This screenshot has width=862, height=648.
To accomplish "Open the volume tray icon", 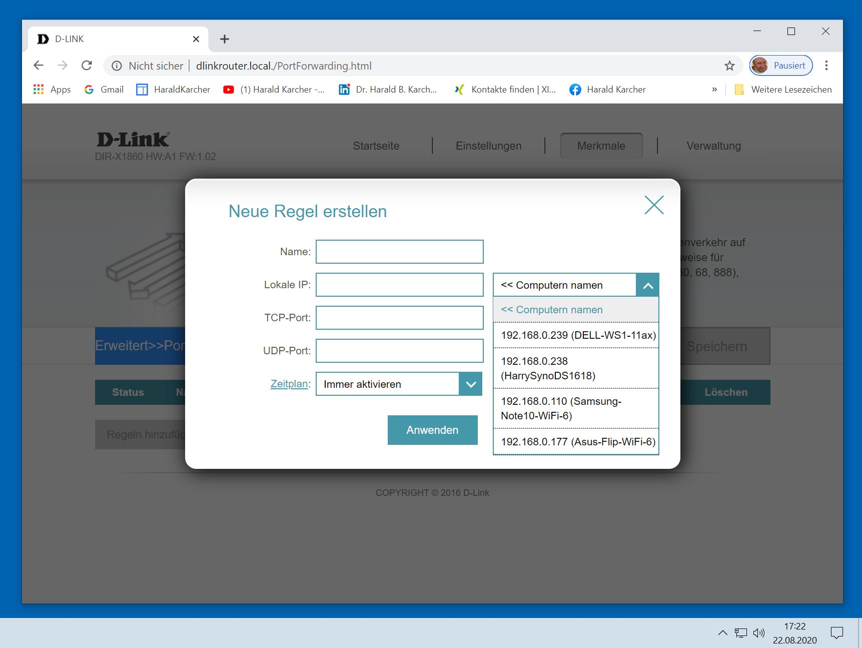I will (759, 633).
